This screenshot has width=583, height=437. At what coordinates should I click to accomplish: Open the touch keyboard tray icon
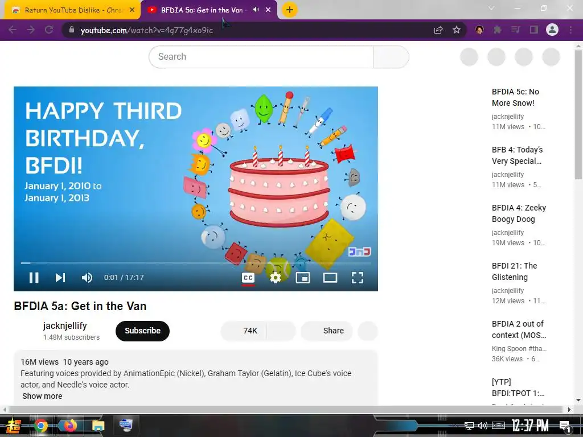(x=498, y=426)
